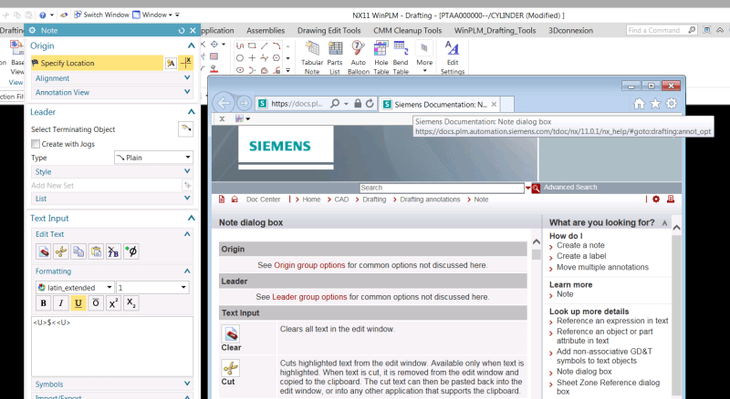Viewport: 730px width, 399px height.
Task: Expand the Annotation View section
Action: [x=187, y=92]
